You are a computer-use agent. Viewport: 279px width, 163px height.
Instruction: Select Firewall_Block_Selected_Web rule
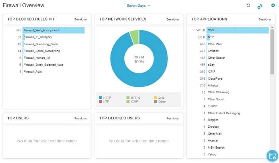[43, 65]
